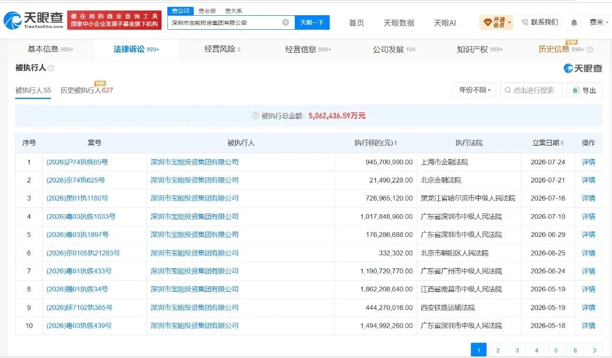Select the 查老板 search mode tab

point(207,11)
